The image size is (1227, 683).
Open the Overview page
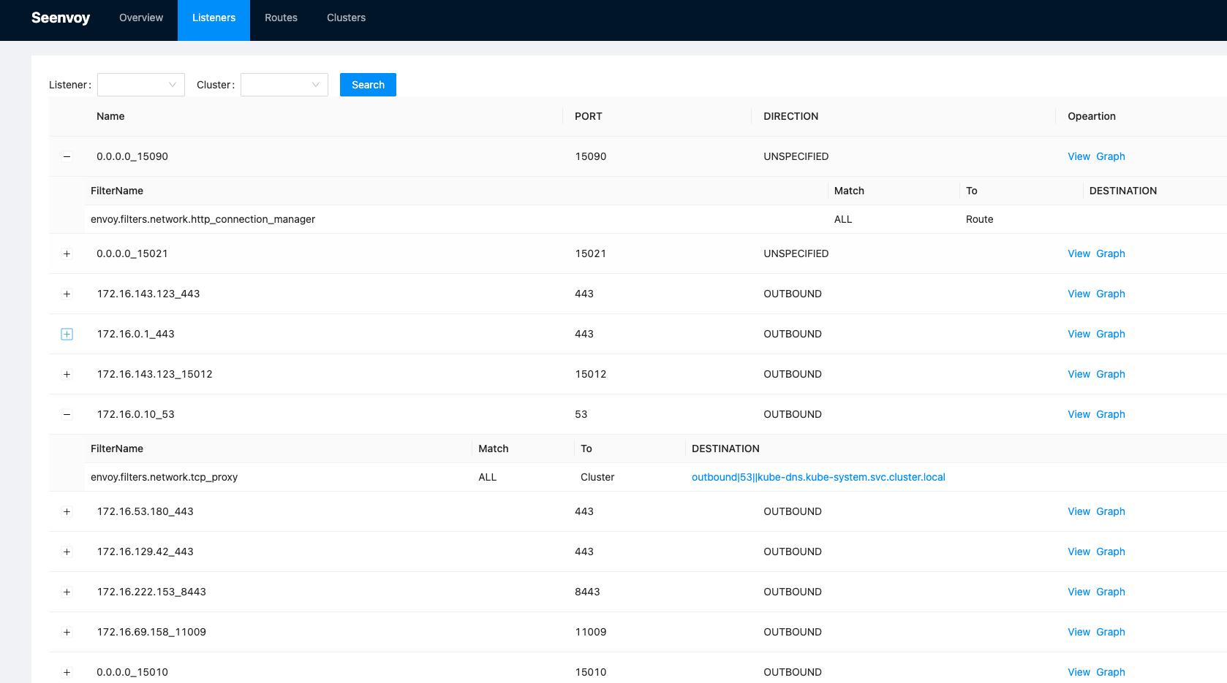coord(140,18)
